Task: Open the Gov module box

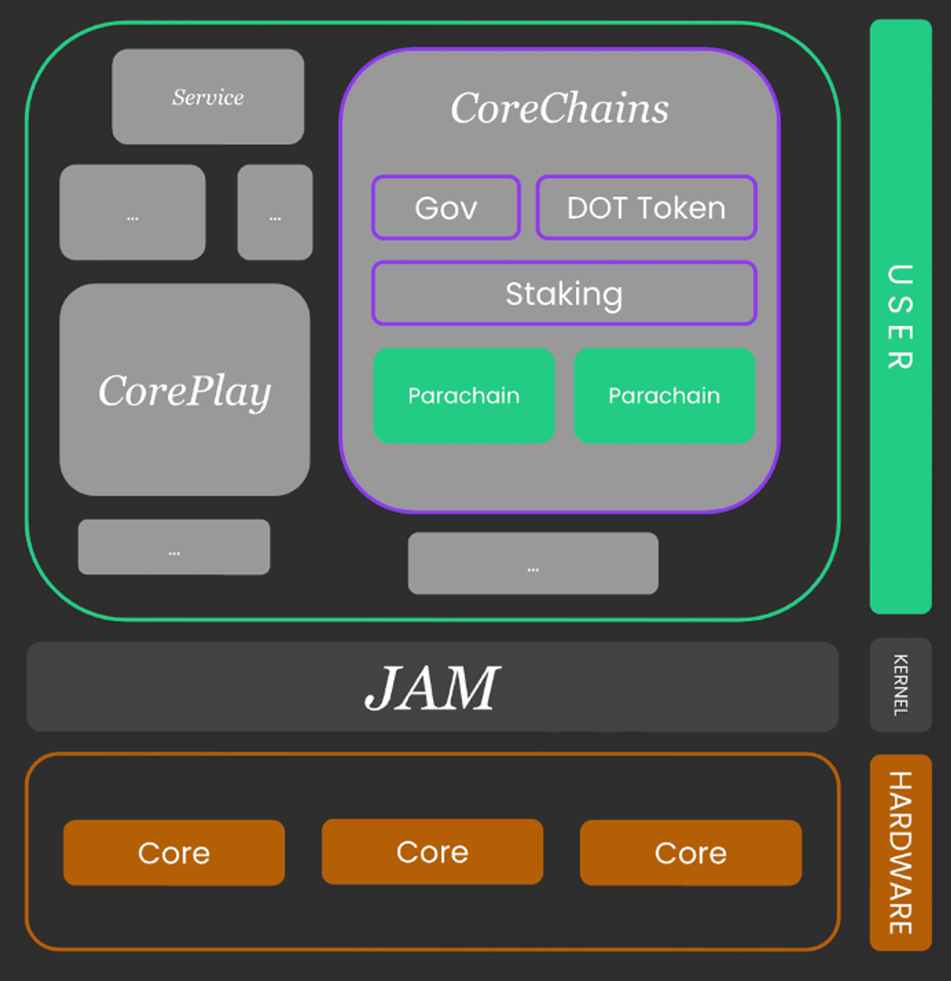Action: pyautogui.click(x=446, y=208)
